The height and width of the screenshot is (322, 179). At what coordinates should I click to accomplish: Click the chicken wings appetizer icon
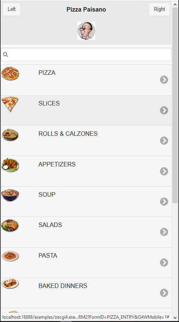point(10,165)
